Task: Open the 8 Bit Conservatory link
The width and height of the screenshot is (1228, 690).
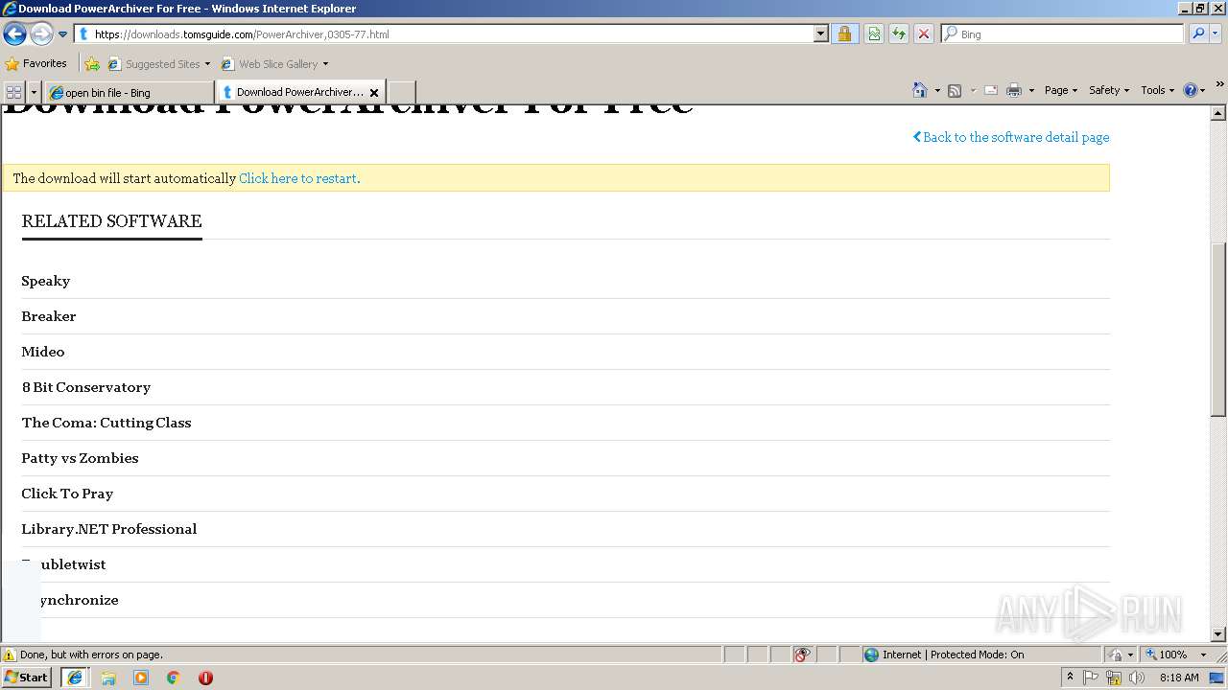Action: tap(86, 387)
